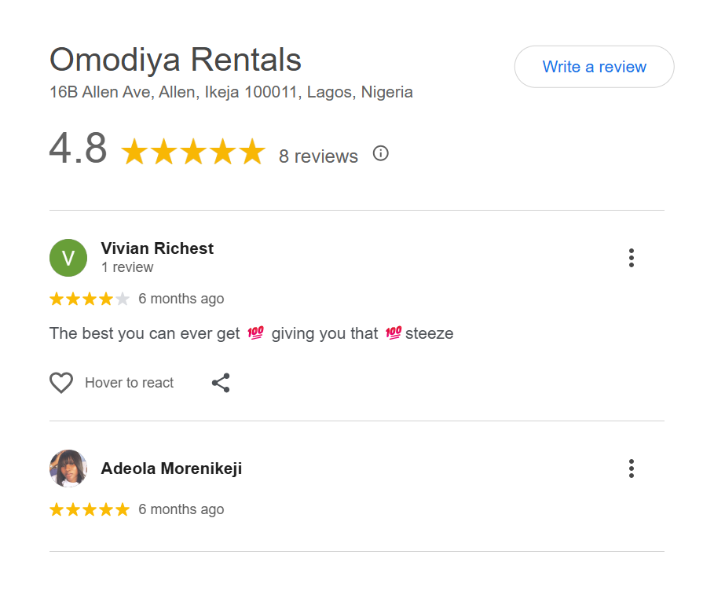Click "6 months ago" on Vivian's review
The height and width of the screenshot is (610, 725).
click(181, 299)
